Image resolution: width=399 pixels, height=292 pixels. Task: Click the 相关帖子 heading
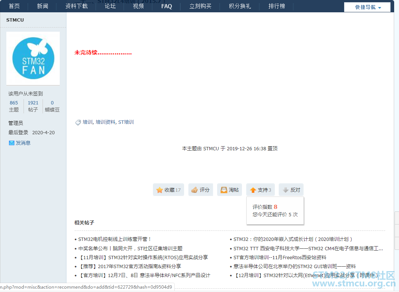[84, 223]
